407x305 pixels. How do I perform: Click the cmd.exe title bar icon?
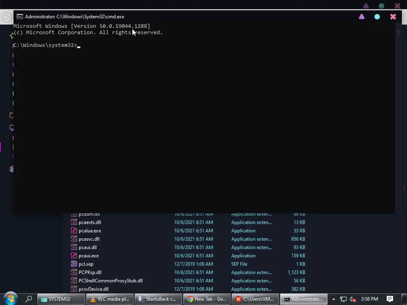coord(20,17)
